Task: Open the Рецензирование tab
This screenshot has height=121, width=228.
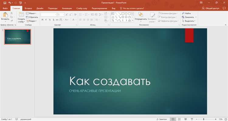Action: 99,8
